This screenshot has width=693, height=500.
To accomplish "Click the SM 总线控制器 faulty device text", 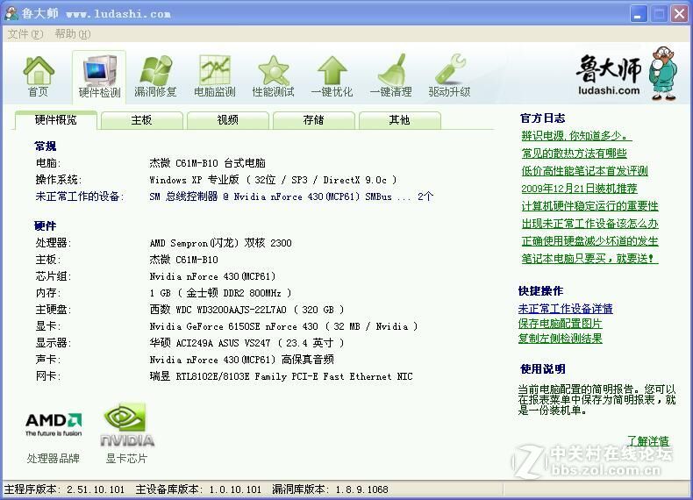I will point(291,196).
